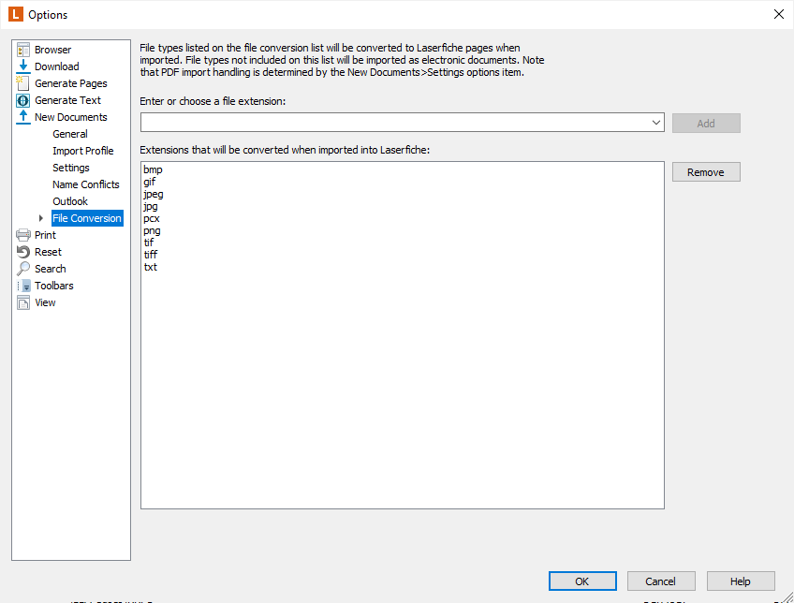Image resolution: width=794 pixels, height=603 pixels.
Task: Select pcx in the extensions list
Action: (x=152, y=218)
